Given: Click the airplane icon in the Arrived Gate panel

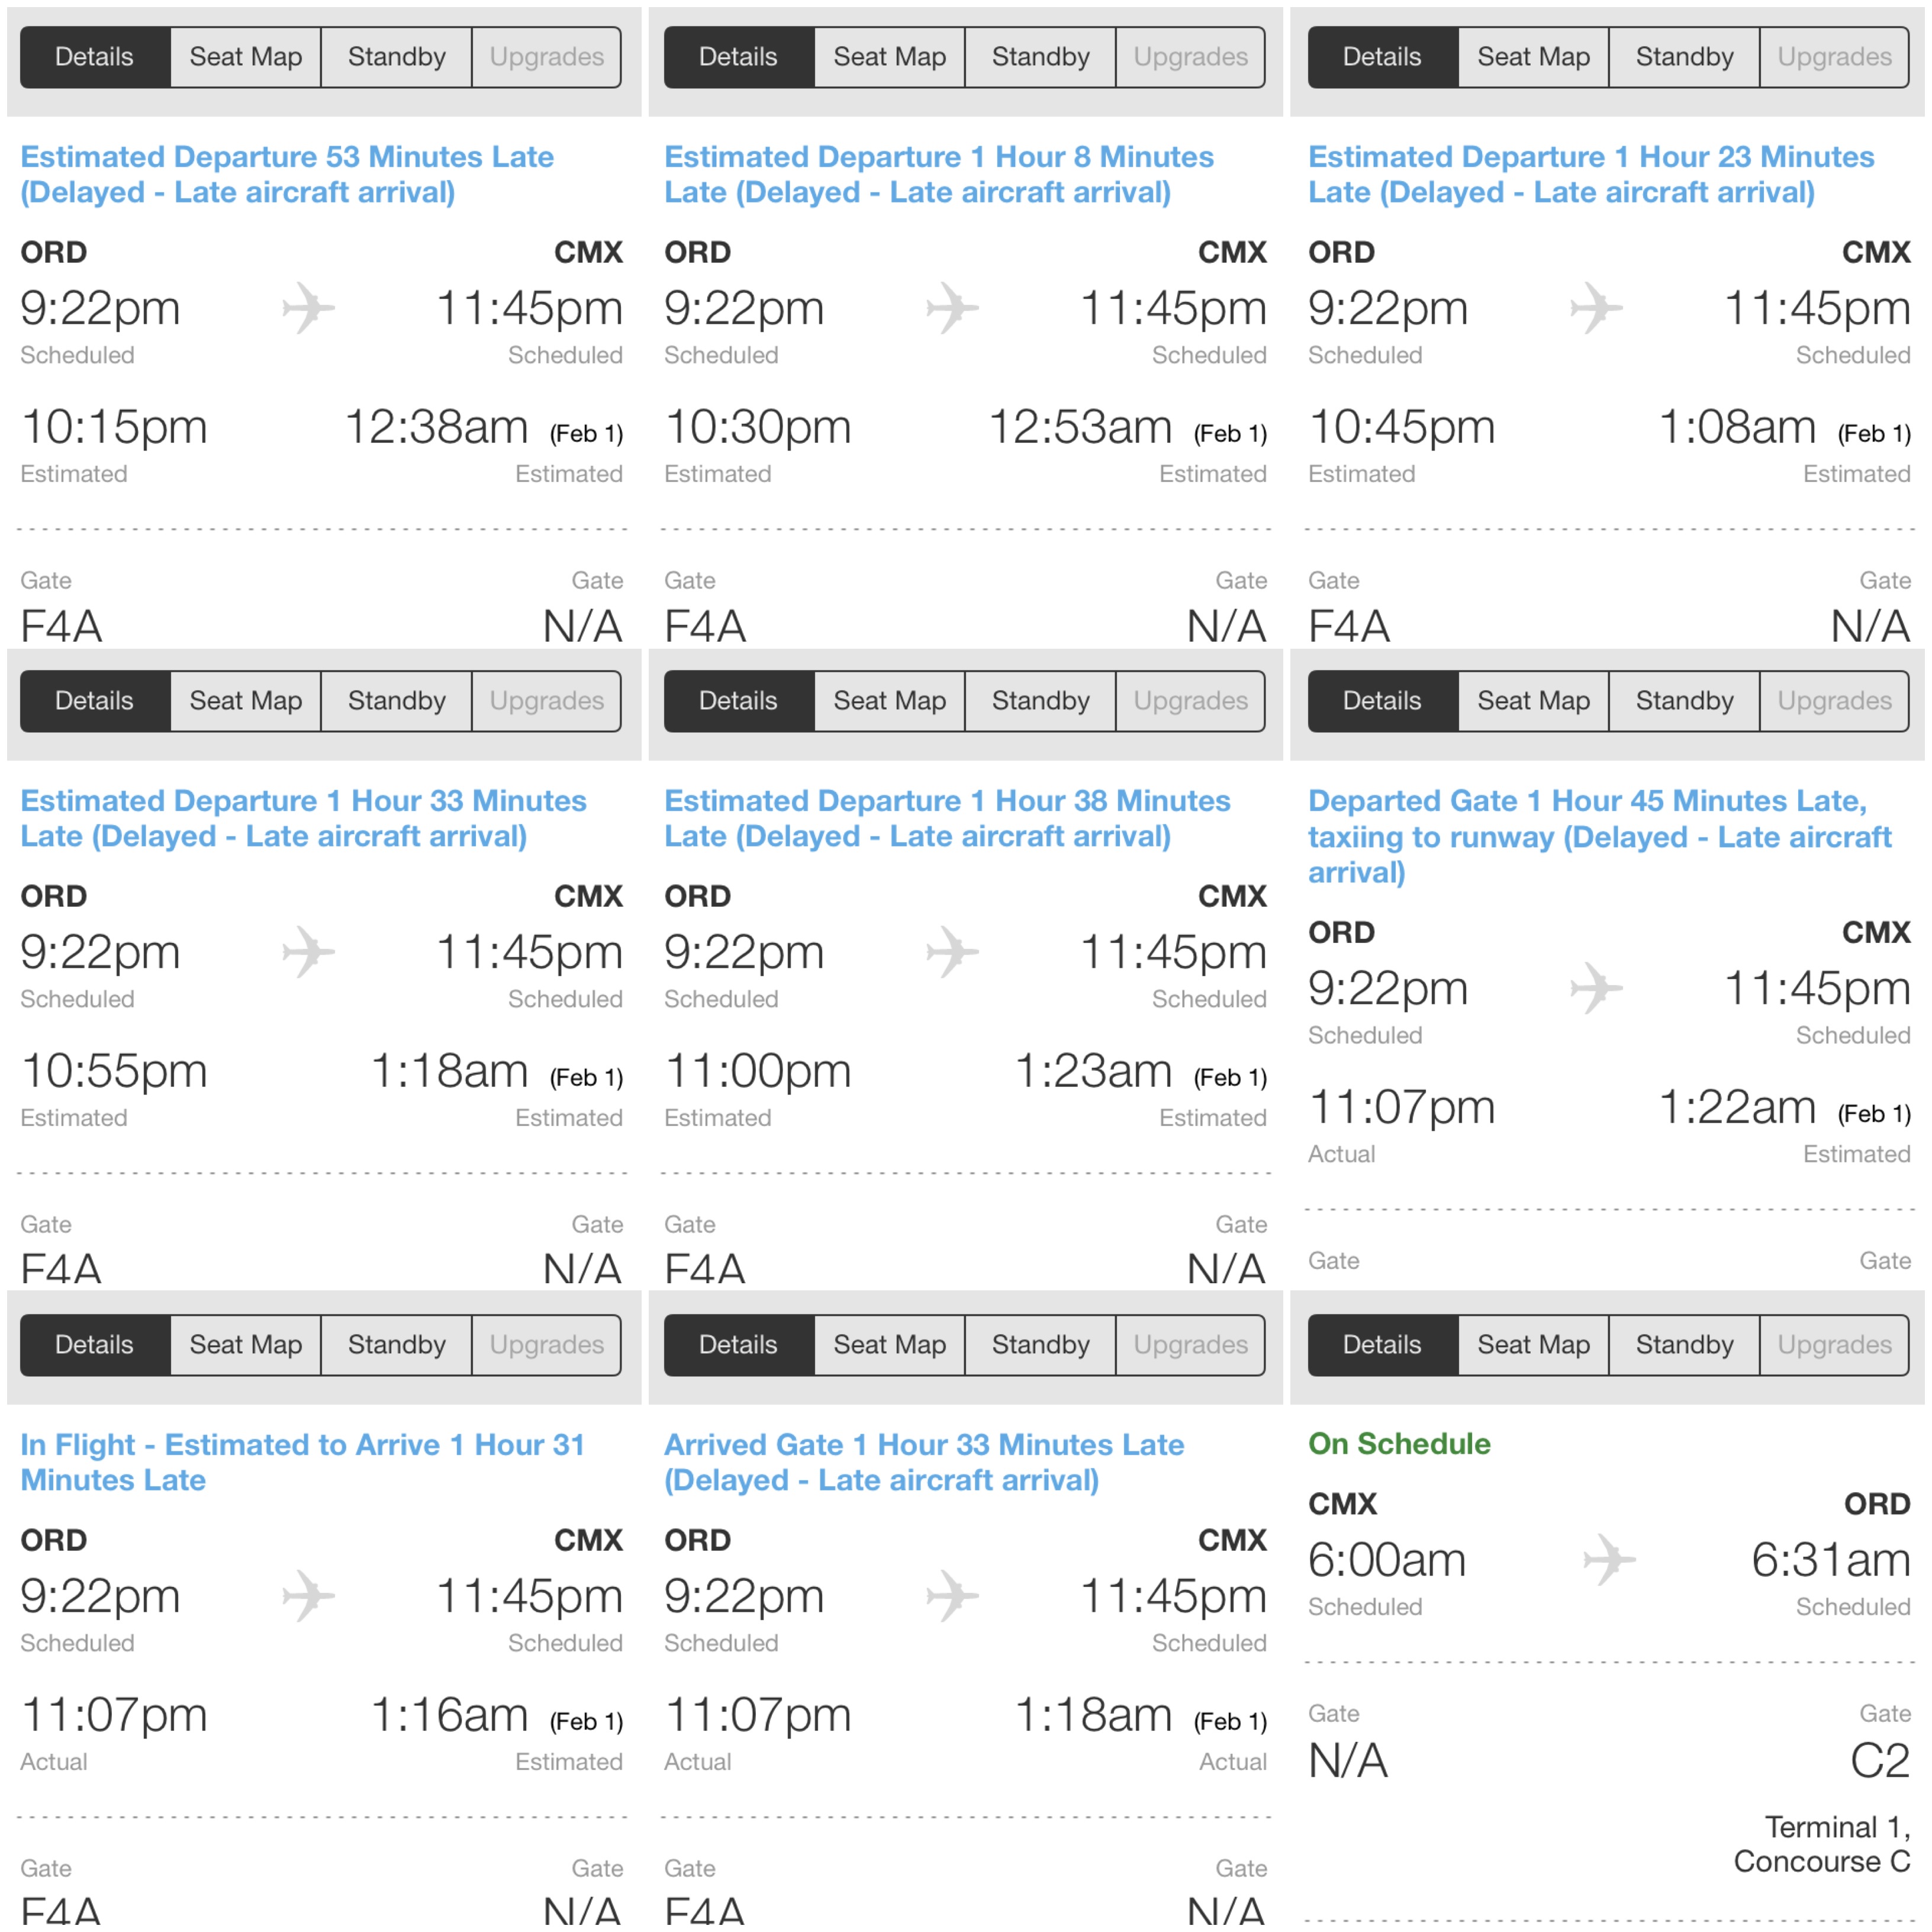Looking at the screenshot, I should (x=952, y=1595).
